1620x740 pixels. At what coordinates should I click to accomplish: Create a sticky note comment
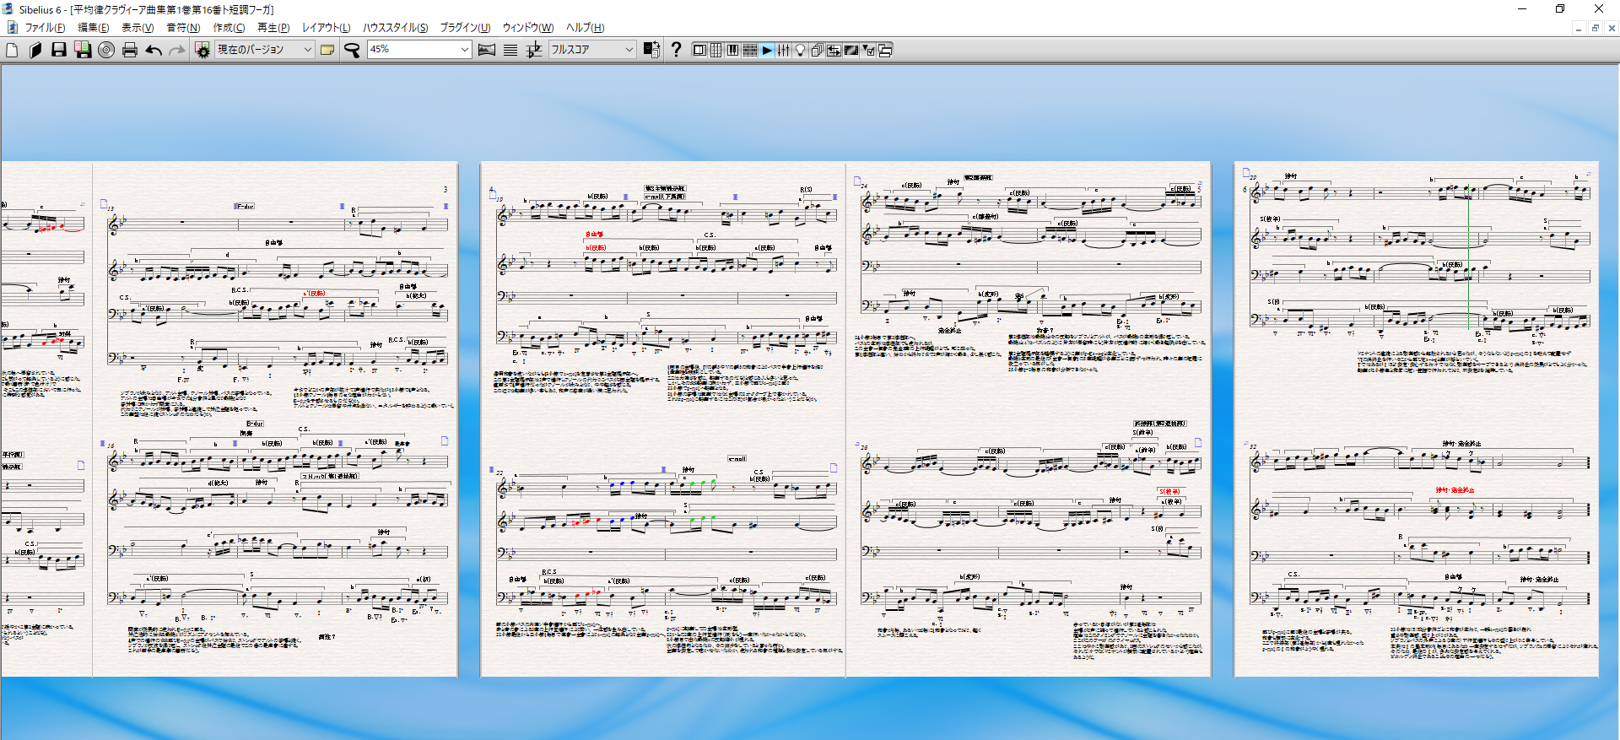point(327,50)
